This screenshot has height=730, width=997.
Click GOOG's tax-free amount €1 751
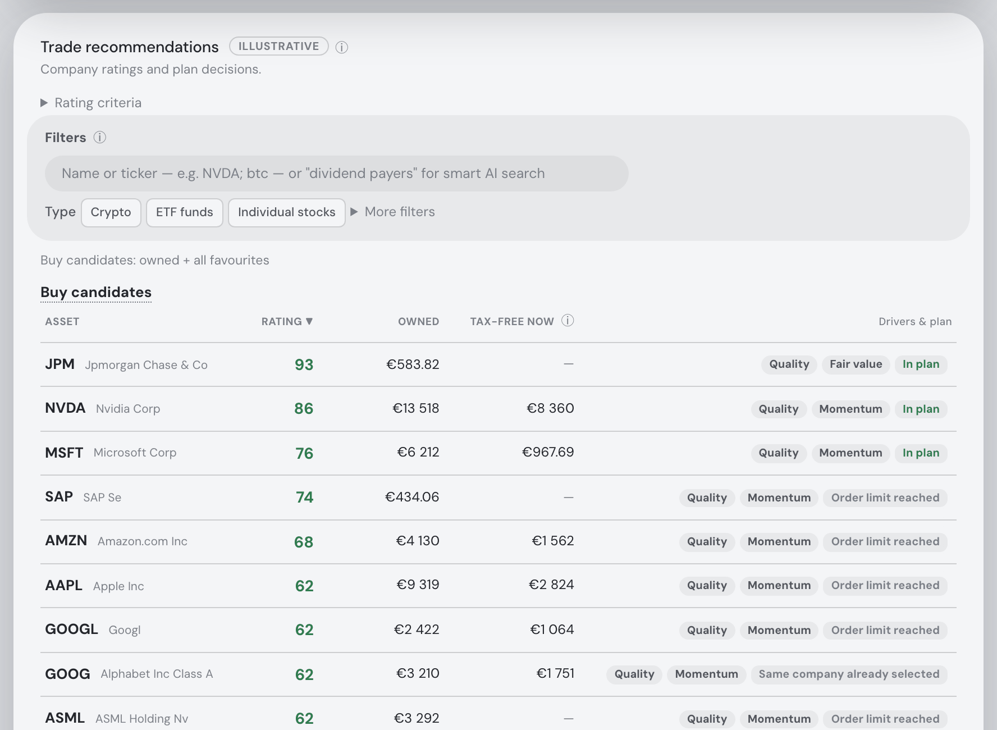555,673
